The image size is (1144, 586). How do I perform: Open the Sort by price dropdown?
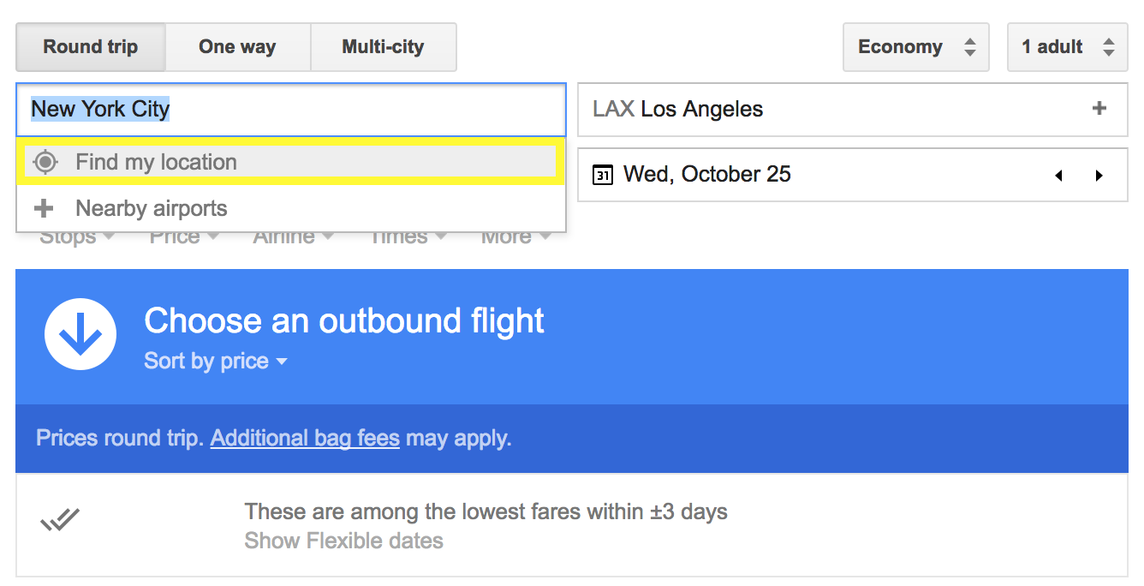216,361
